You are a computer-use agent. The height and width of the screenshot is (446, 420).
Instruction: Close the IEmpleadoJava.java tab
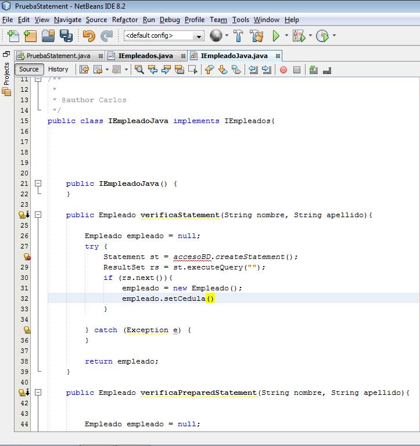(x=278, y=56)
